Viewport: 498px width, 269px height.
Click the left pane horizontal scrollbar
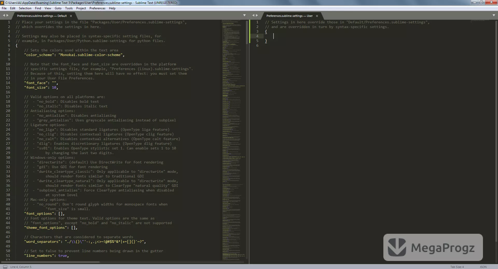tap(51, 262)
